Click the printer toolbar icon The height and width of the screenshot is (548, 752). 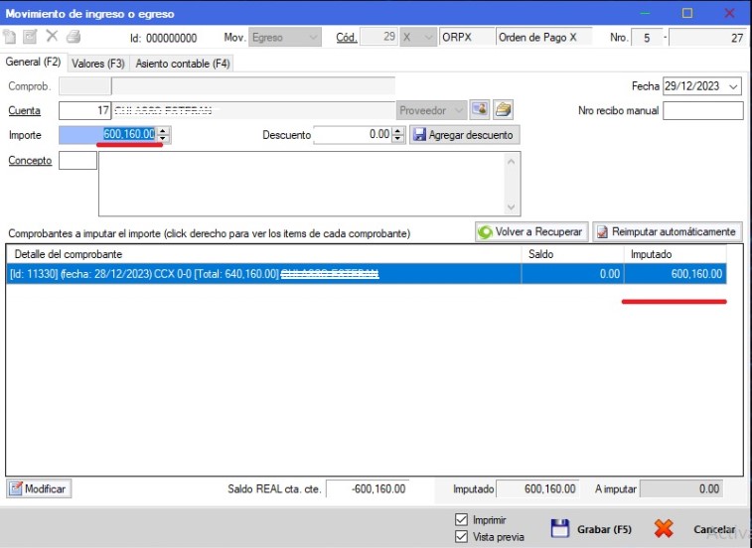pyautogui.click(x=73, y=38)
